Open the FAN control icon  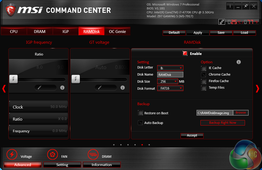point(52,154)
